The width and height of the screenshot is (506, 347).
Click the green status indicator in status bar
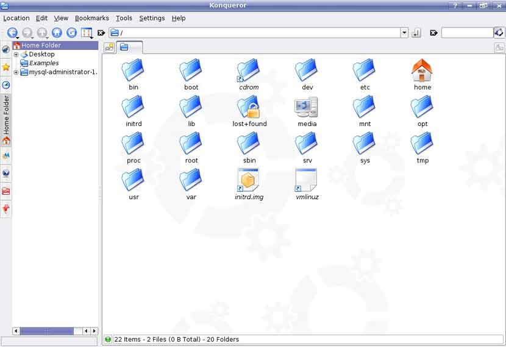(108, 339)
